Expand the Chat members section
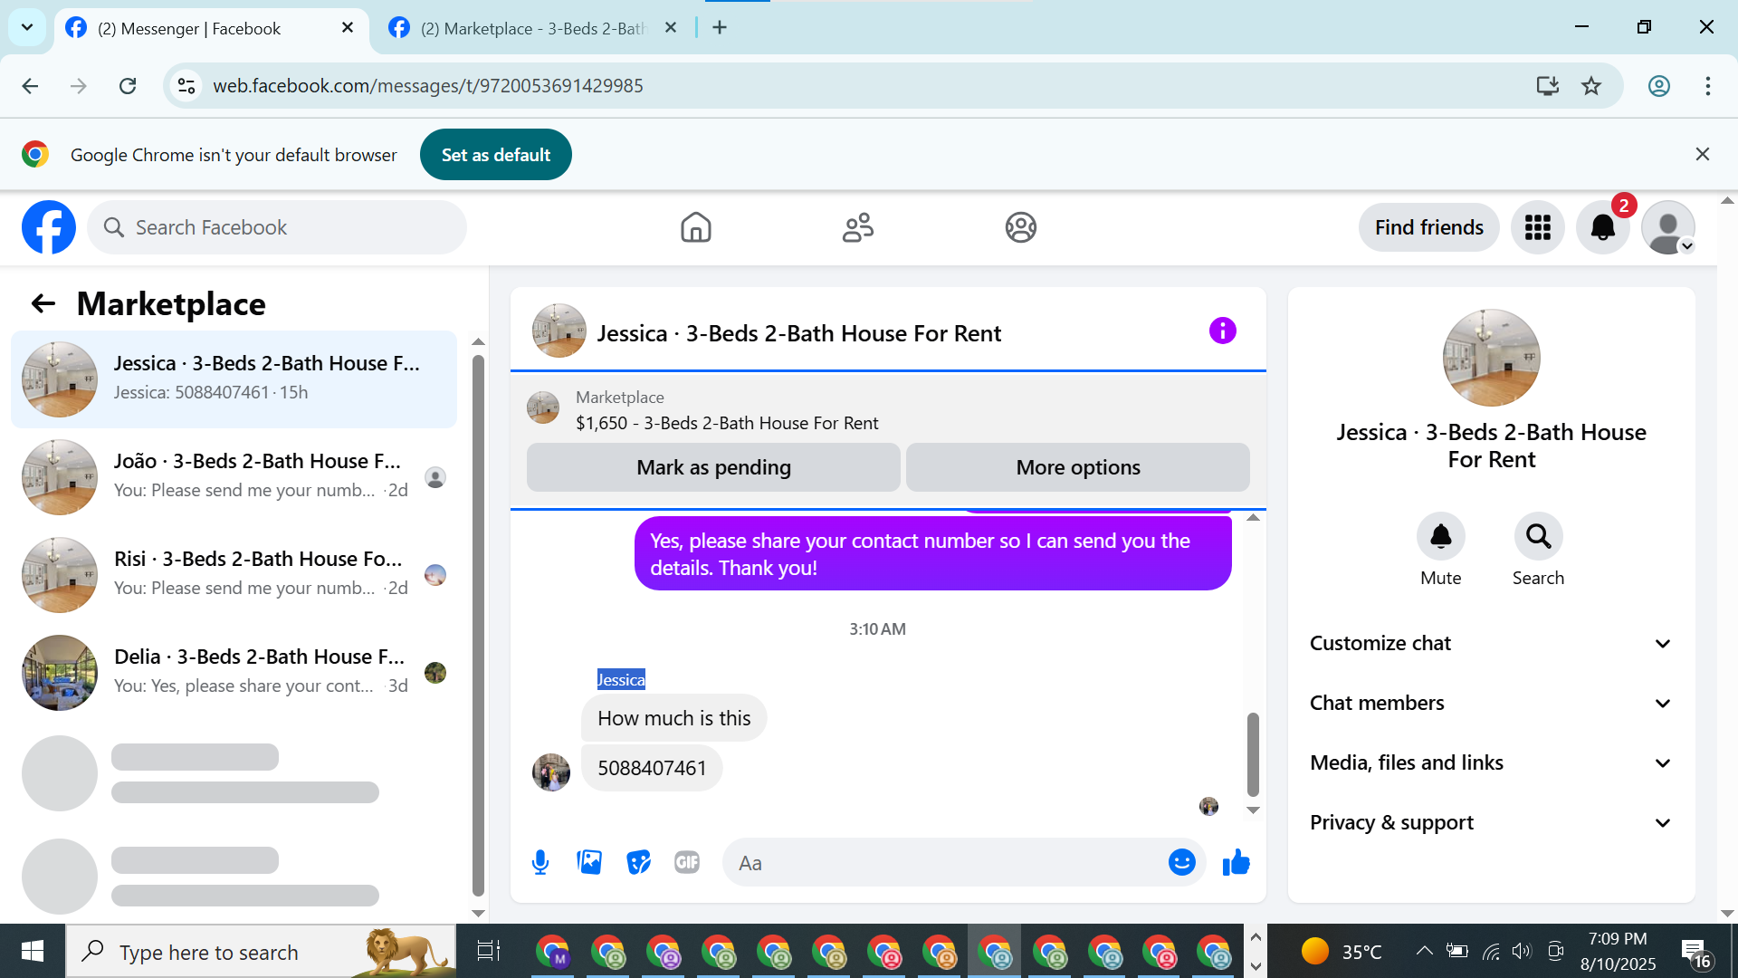Viewport: 1738px width, 978px height. coord(1491,703)
